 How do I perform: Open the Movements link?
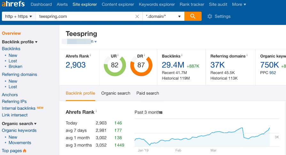tap(20, 143)
